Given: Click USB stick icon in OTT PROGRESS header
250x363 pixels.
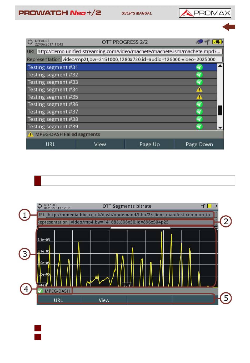Looking at the screenshot, I should pos(199,42).
